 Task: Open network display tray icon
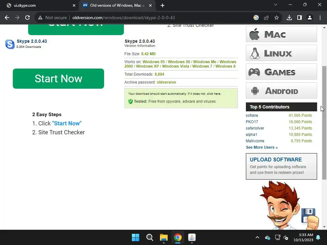coord(278,237)
